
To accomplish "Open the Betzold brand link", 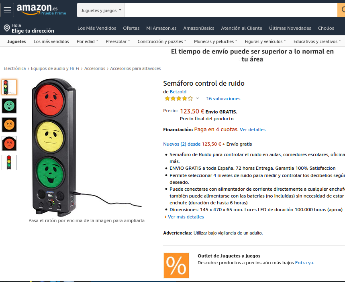I will point(178,92).
